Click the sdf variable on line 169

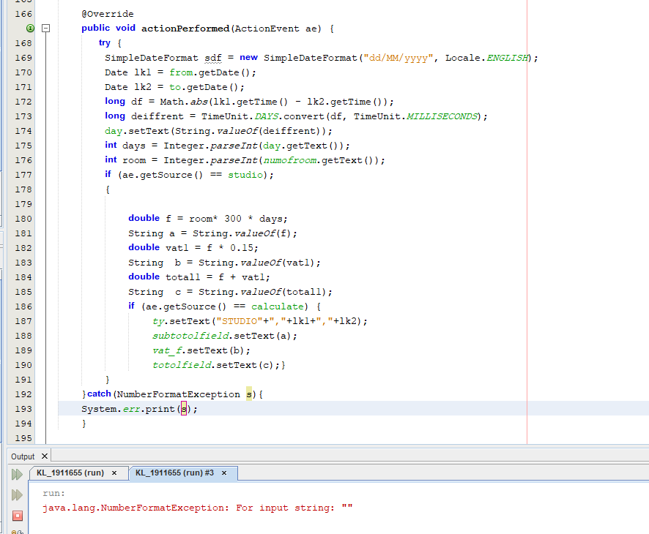coord(213,58)
